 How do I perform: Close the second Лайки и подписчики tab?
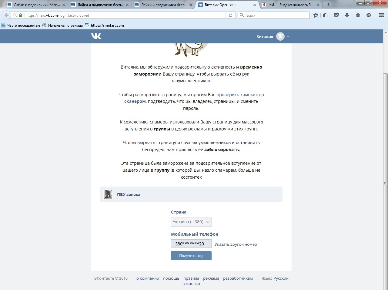(127, 5)
